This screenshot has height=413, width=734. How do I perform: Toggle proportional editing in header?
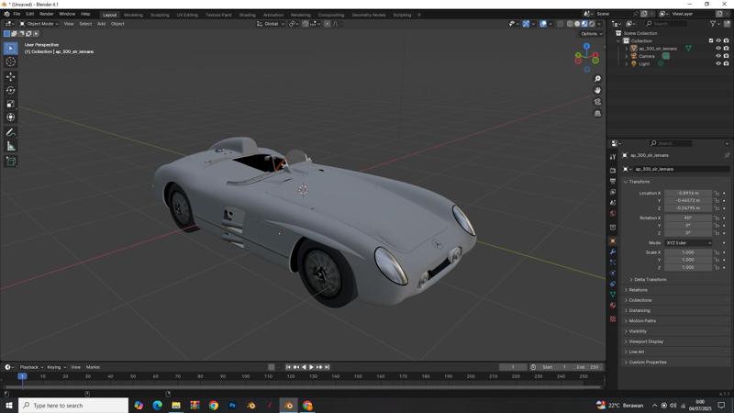pyautogui.click(x=328, y=24)
